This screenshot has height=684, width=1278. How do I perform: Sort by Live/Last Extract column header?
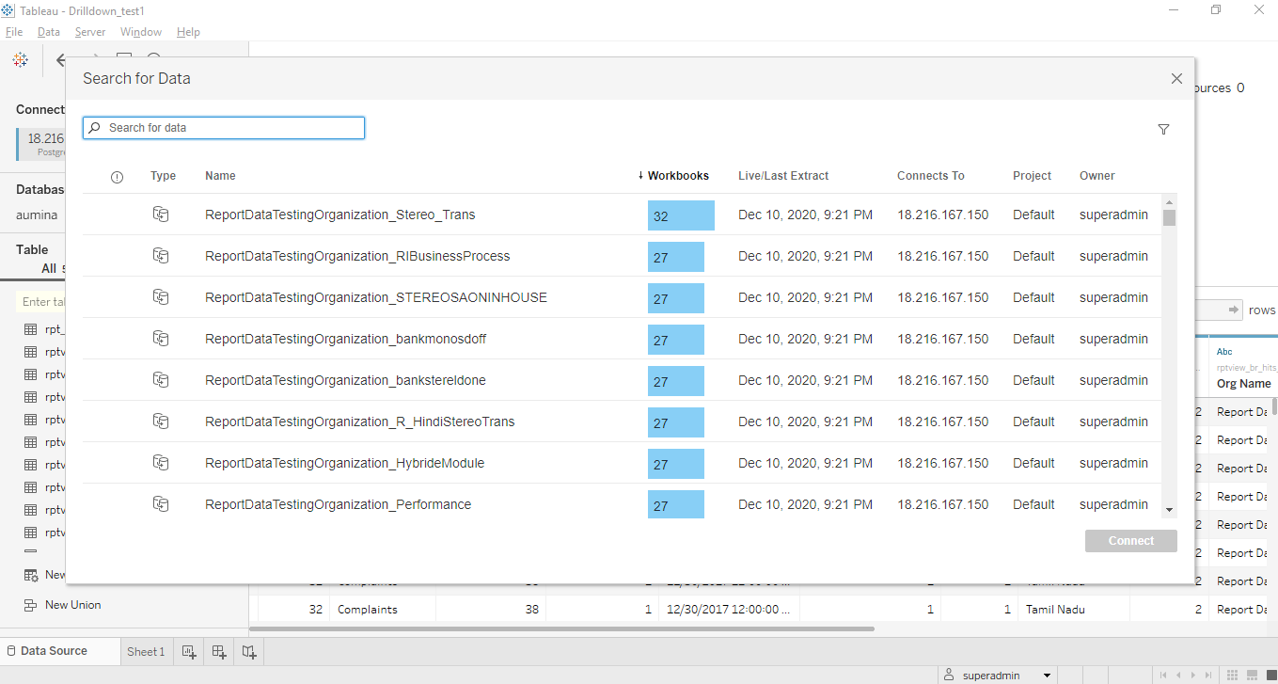tap(783, 176)
